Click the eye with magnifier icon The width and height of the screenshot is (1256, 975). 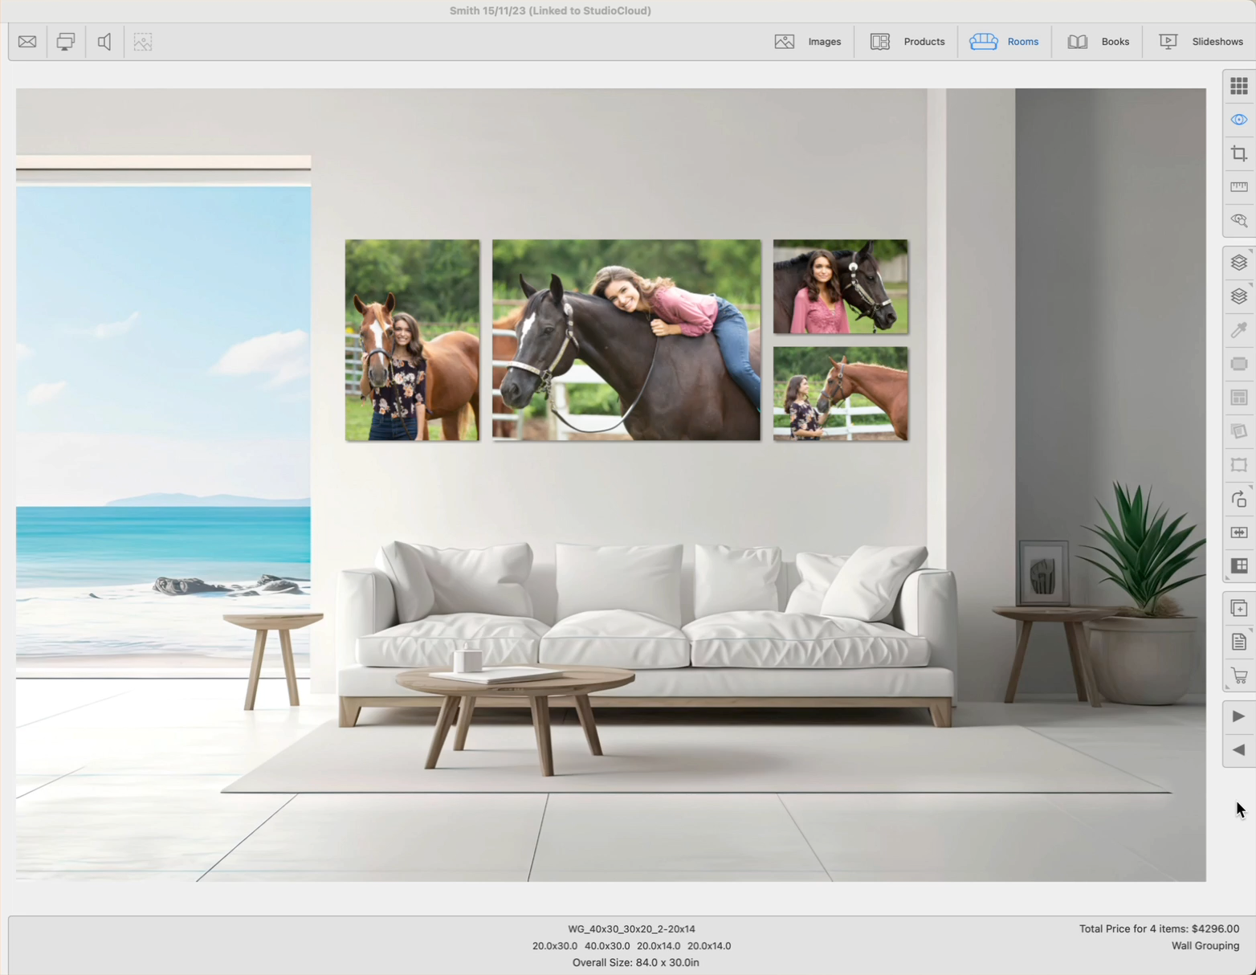click(x=1239, y=221)
